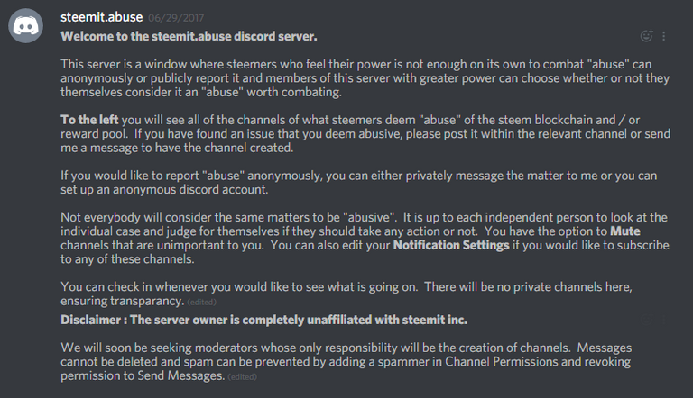Screen dimensions: 693x398
Task: Click the (edited) label after Send Messages
Action: tap(242, 376)
